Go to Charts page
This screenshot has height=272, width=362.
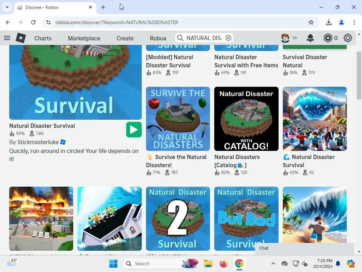click(x=43, y=38)
